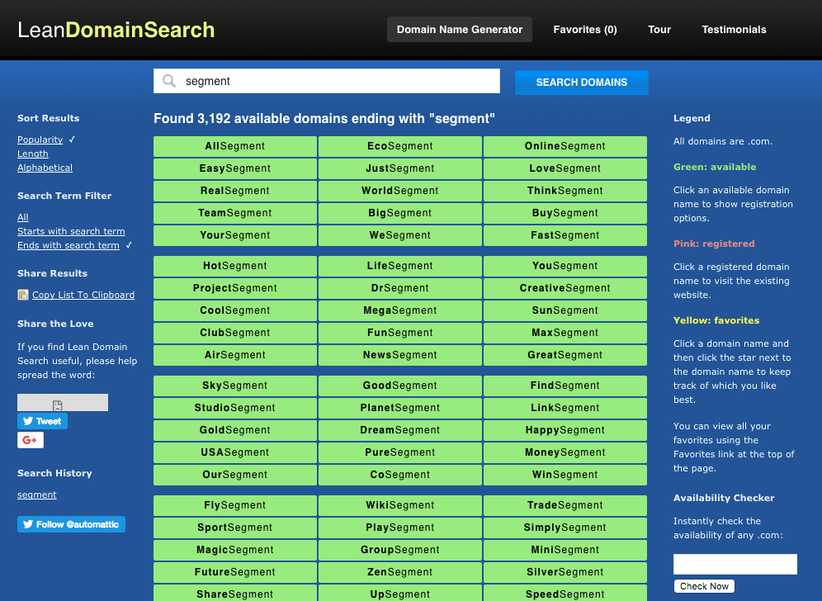Click the YourSegment domain
The image size is (822, 601).
click(235, 235)
